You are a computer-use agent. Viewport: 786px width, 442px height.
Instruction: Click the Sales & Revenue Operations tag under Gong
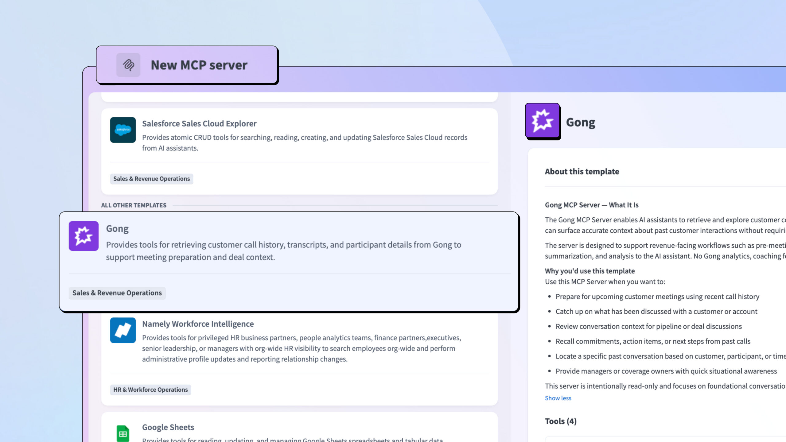117,293
